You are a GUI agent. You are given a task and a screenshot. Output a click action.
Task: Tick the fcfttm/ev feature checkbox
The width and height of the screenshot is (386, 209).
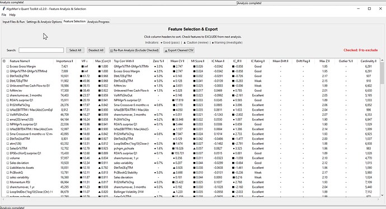click(x=8, y=91)
